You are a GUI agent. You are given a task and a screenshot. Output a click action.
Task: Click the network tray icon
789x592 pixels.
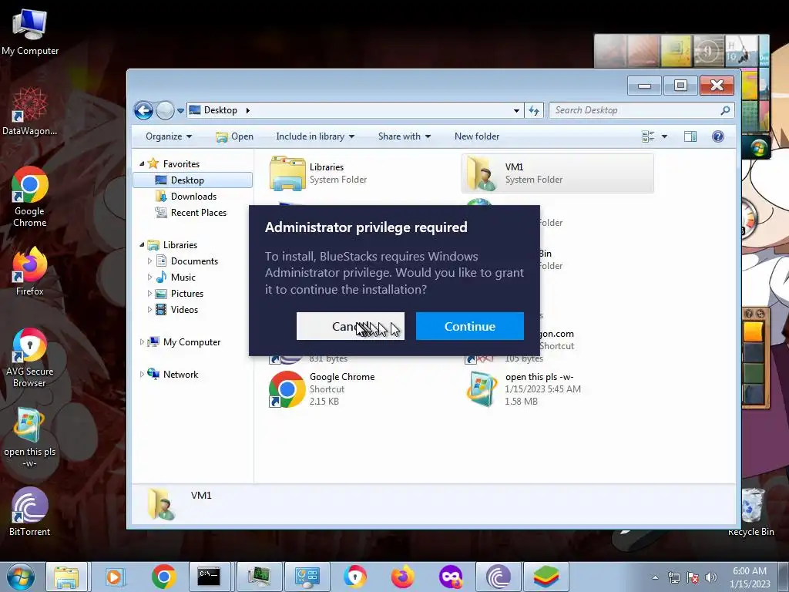tap(673, 577)
